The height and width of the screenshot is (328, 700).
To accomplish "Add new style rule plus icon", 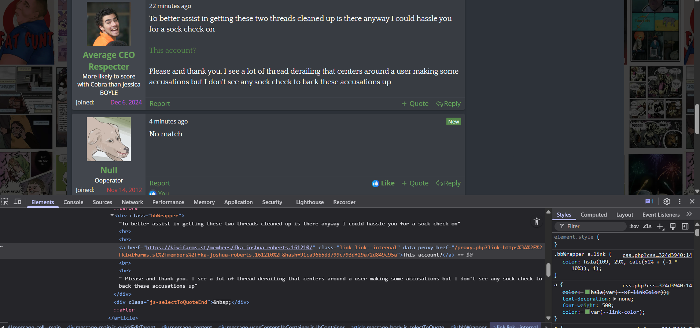I will click(660, 226).
